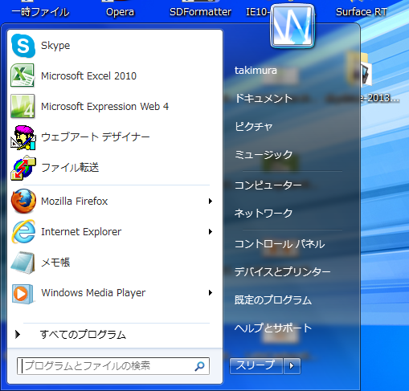
Task: Open コントロール パネル
Action: (280, 244)
